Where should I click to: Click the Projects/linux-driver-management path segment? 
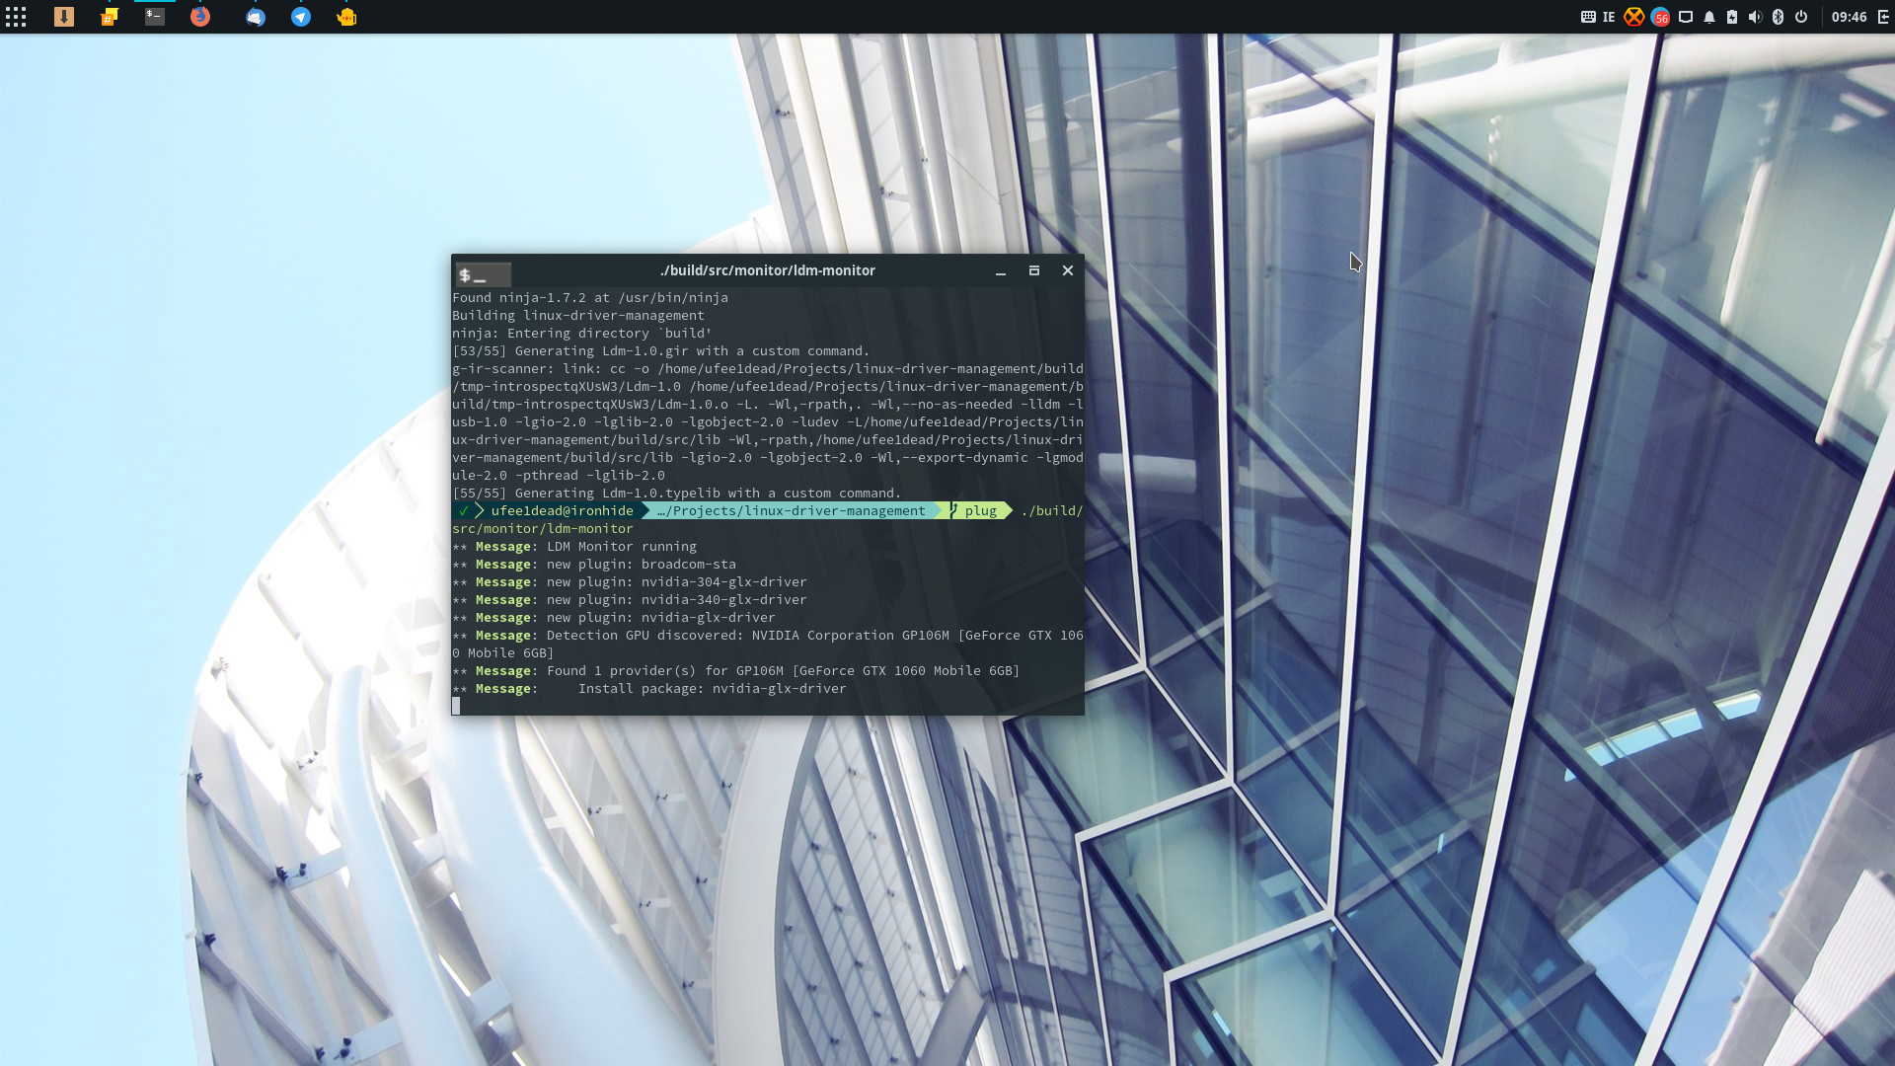[791, 510]
